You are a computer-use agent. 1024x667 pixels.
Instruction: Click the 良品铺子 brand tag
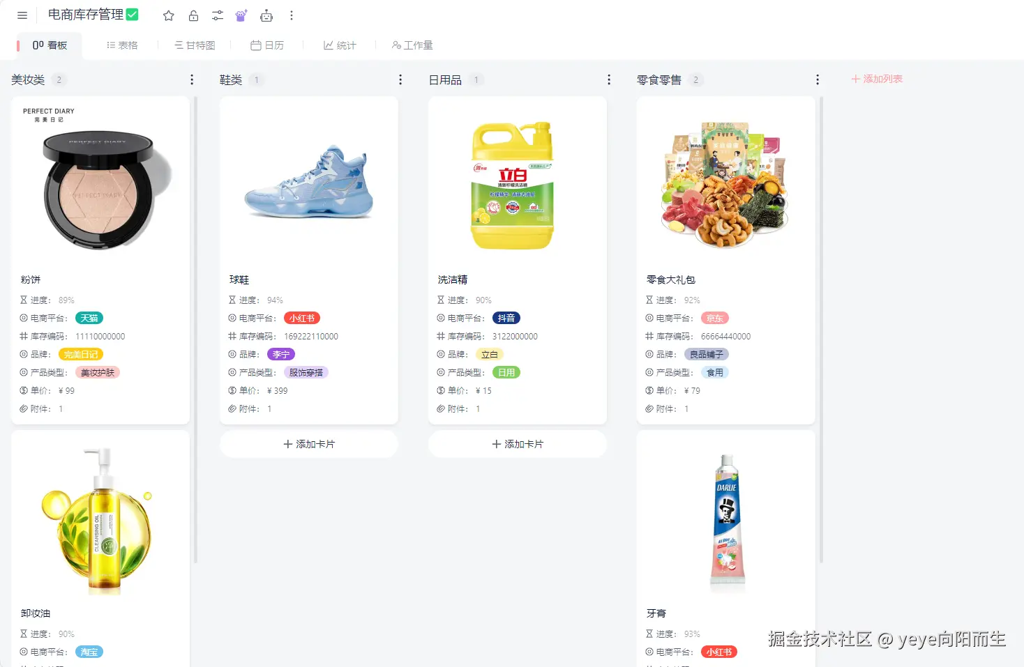pyautogui.click(x=707, y=354)
